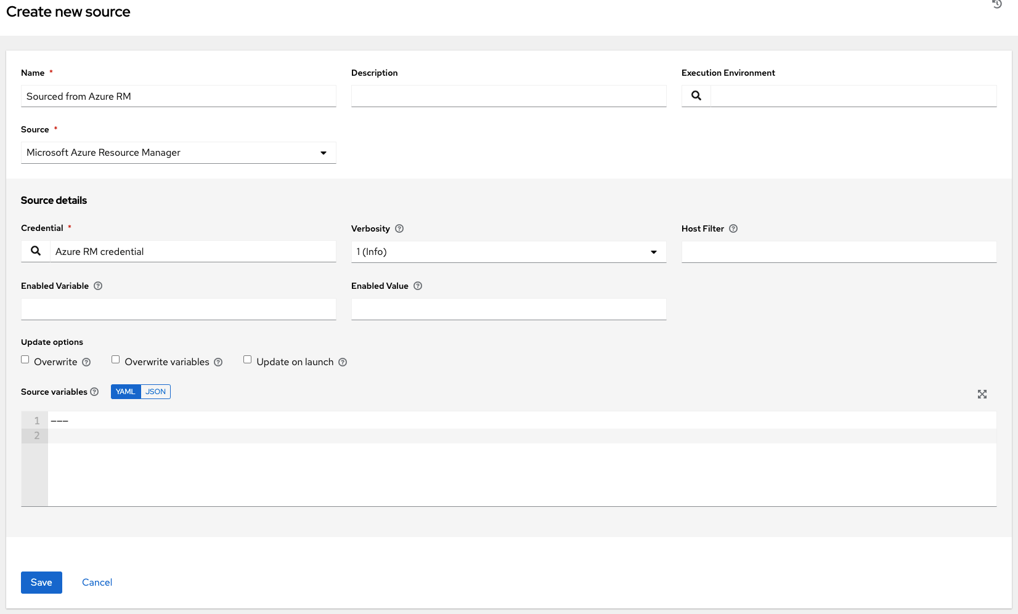Cancel creating the source
Viewport: 1018px width, 614px height.
click(x=97, y=582)
